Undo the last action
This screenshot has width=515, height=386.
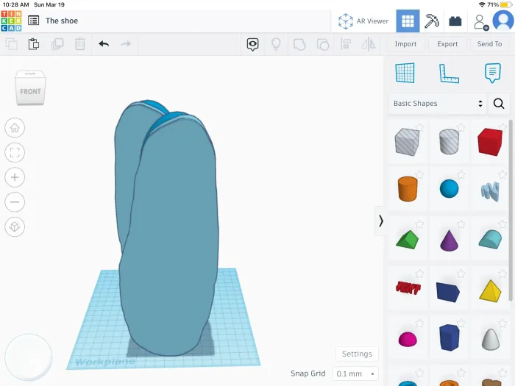[104, 43]
